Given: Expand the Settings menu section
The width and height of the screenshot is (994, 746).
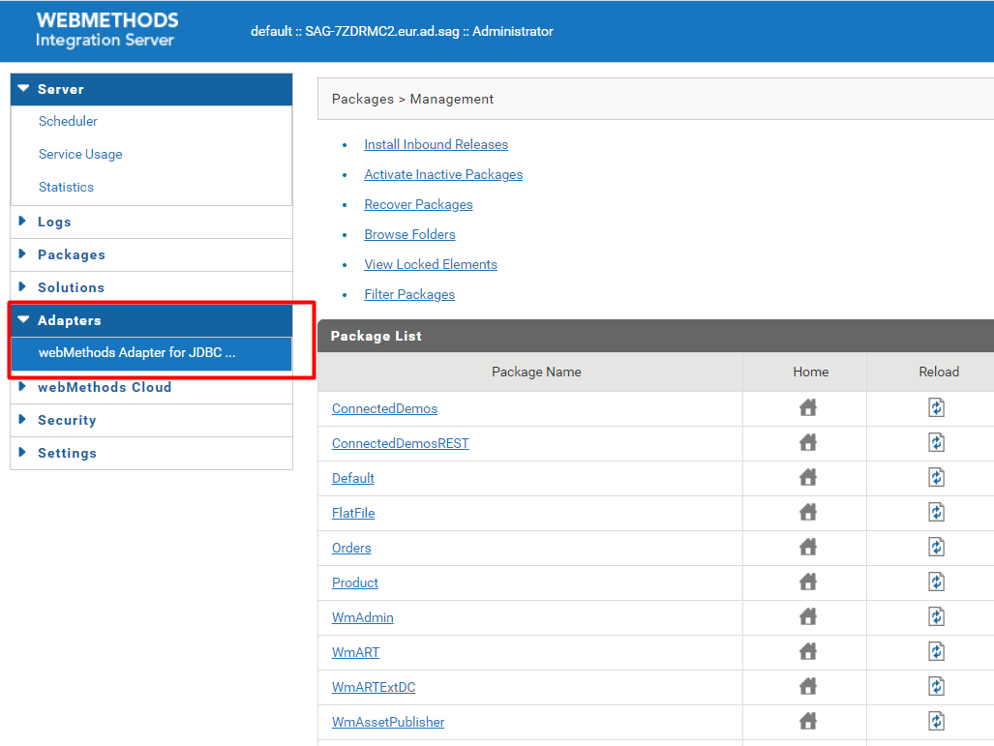Looking at the screenshot, I should [x=152, y=453].
